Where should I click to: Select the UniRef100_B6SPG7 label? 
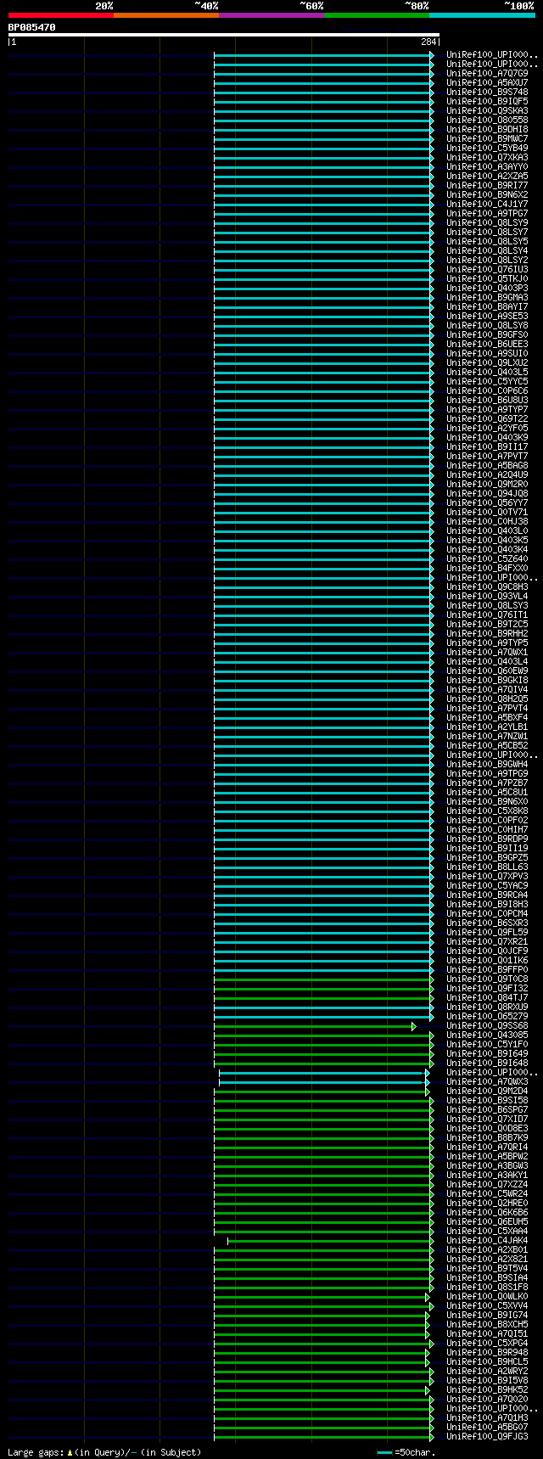(x=487, y=1110)
